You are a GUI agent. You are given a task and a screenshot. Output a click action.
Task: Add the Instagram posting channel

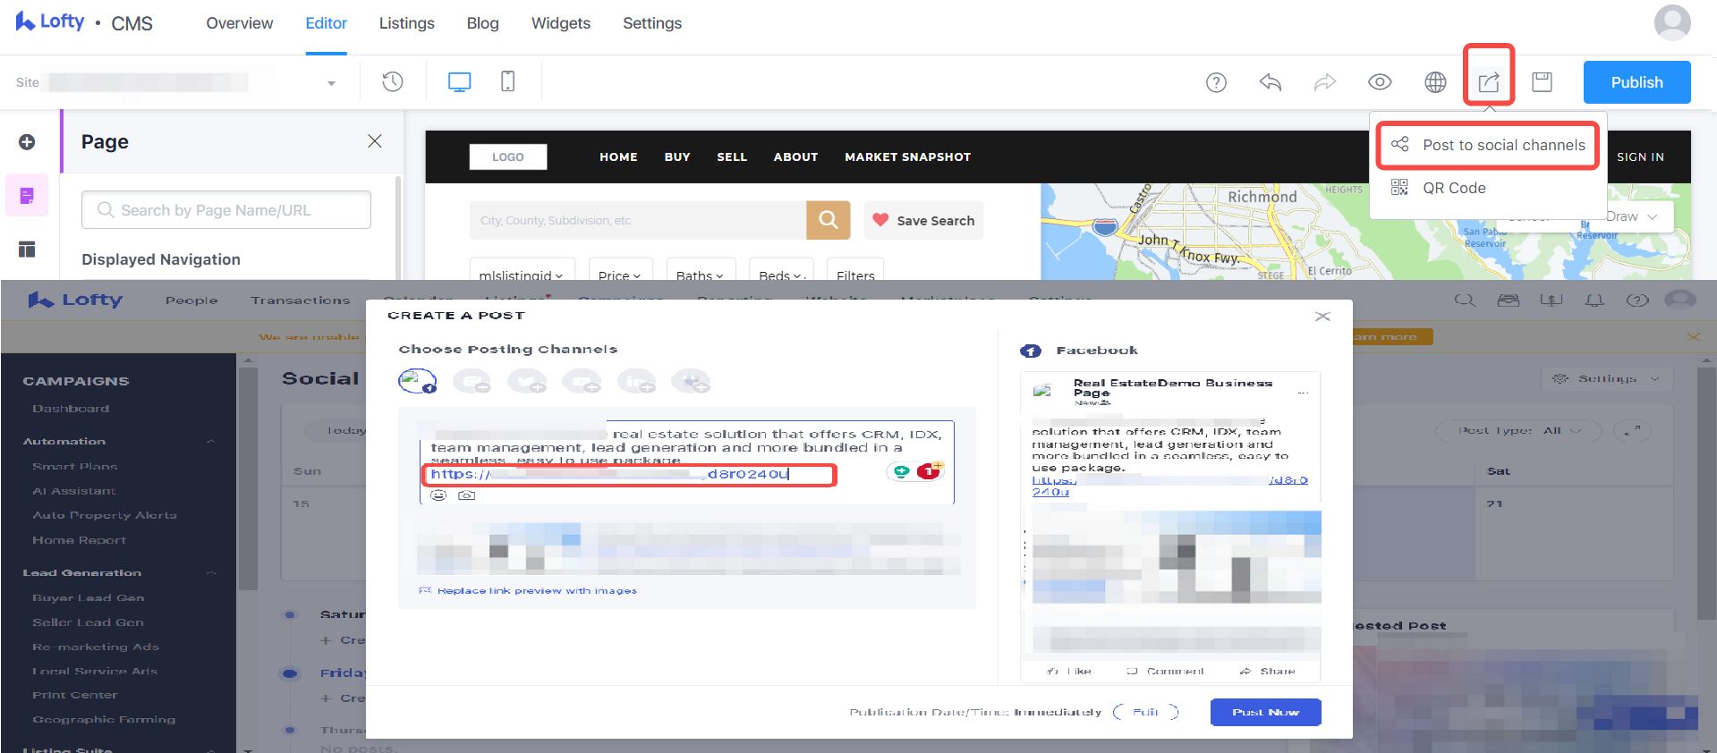coord(472,382)
